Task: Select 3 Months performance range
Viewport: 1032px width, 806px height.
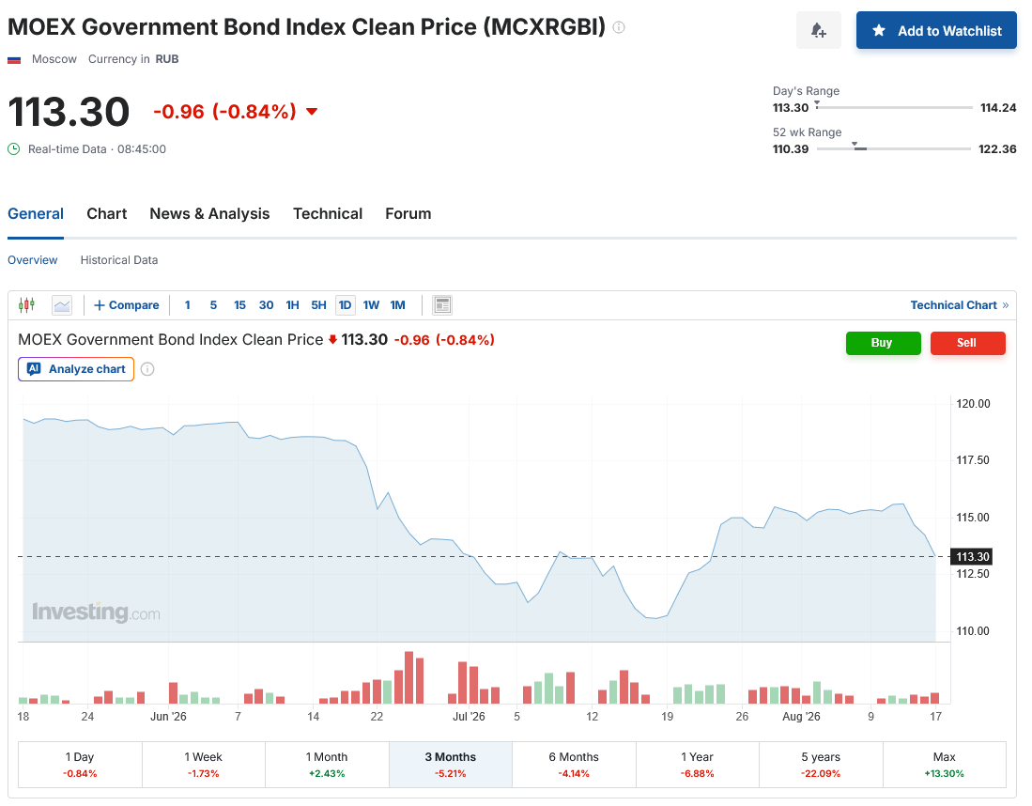Action: click(x=450, y=765)
